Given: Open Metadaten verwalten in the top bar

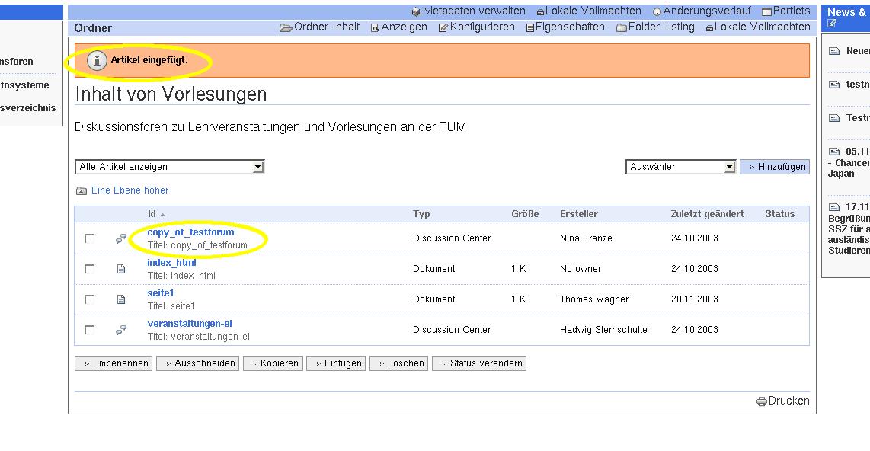Looking at the screenshot, I should (468, 11).
